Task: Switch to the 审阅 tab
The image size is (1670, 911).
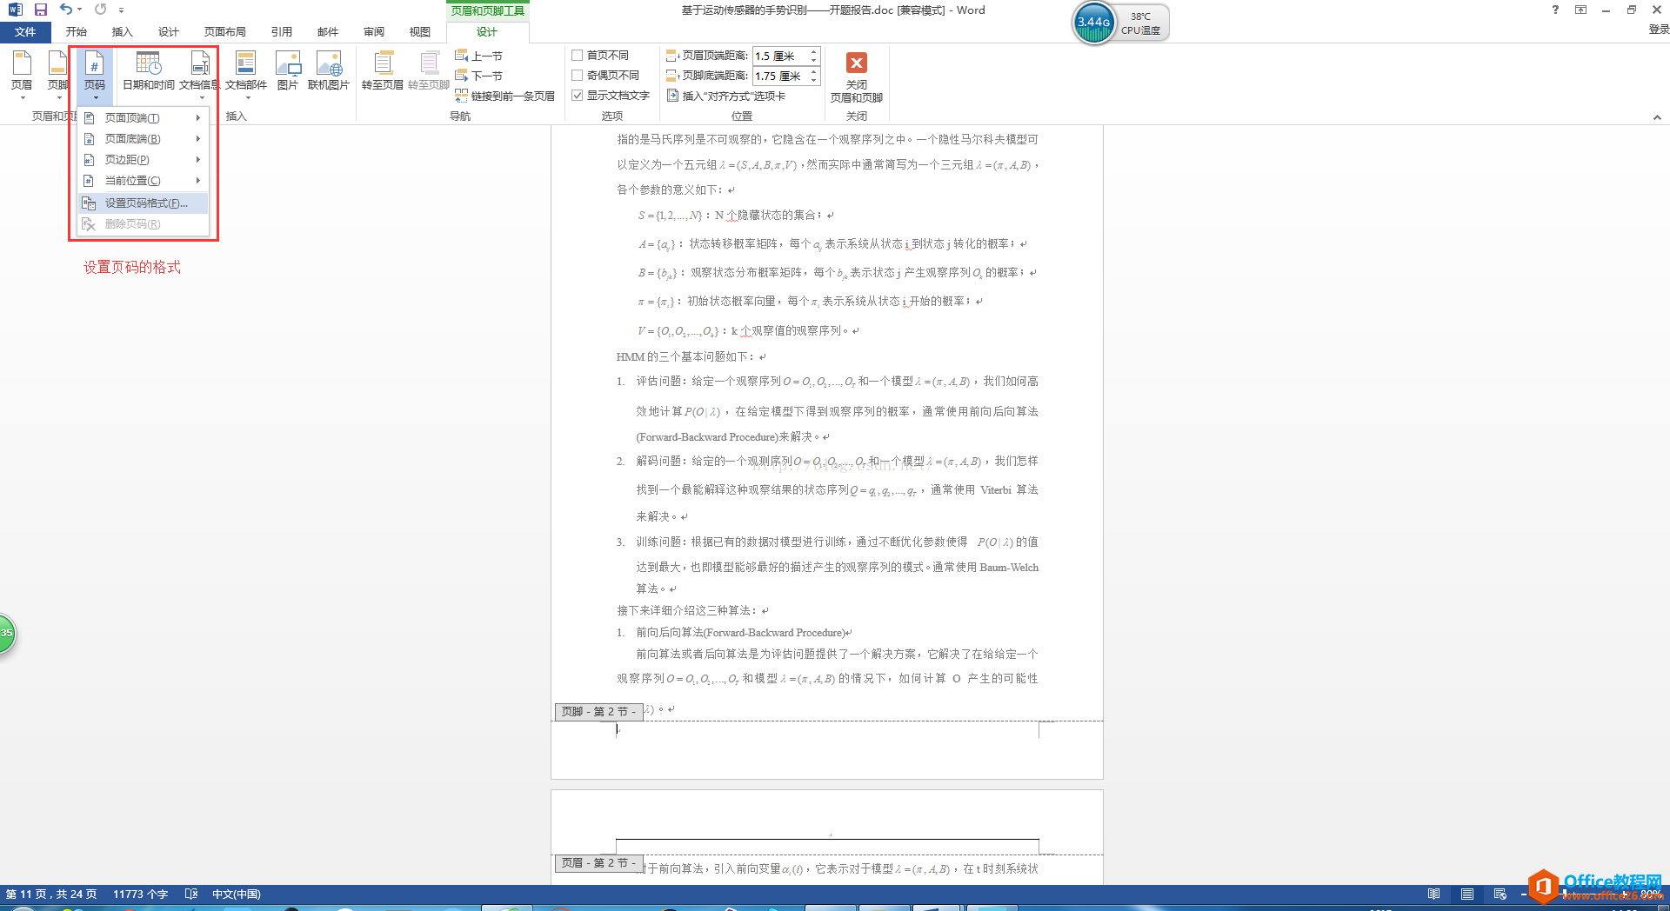Action: [x=374, y=32]
